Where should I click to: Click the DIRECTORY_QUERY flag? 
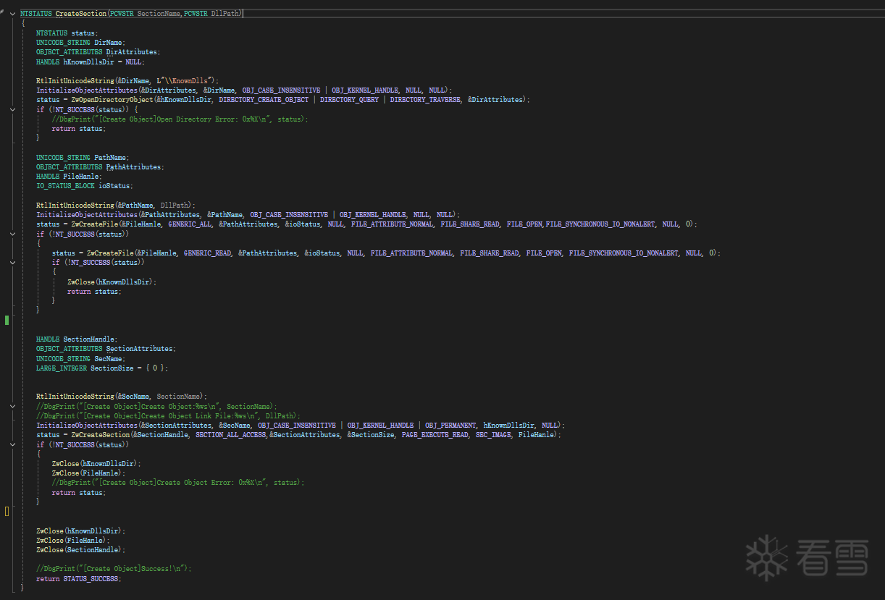coord(349,100)
